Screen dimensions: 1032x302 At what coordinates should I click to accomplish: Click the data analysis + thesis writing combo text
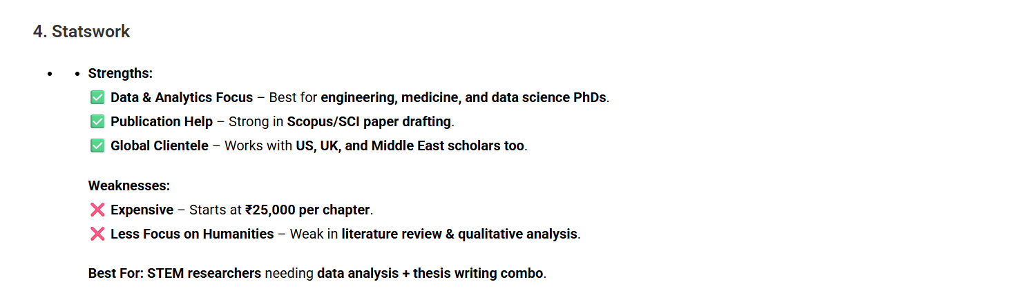pyautogui.click(x=430, y=273)
